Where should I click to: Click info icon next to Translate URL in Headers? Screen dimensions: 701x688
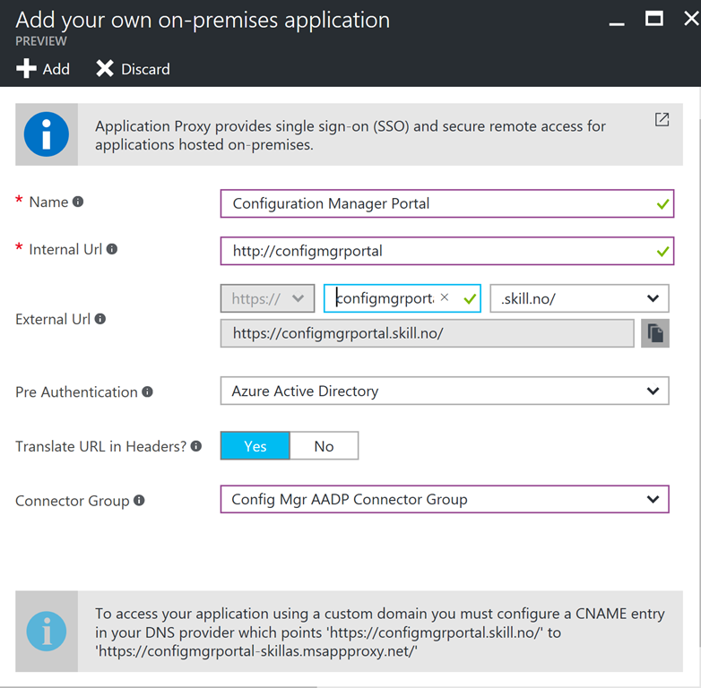click(195, 446)
